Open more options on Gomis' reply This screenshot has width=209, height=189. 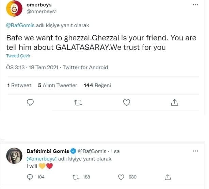point(195,151)
